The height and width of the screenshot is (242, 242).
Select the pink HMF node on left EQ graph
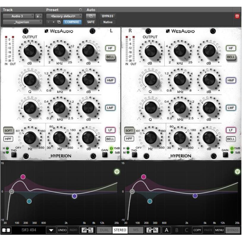tap(23, 176)
